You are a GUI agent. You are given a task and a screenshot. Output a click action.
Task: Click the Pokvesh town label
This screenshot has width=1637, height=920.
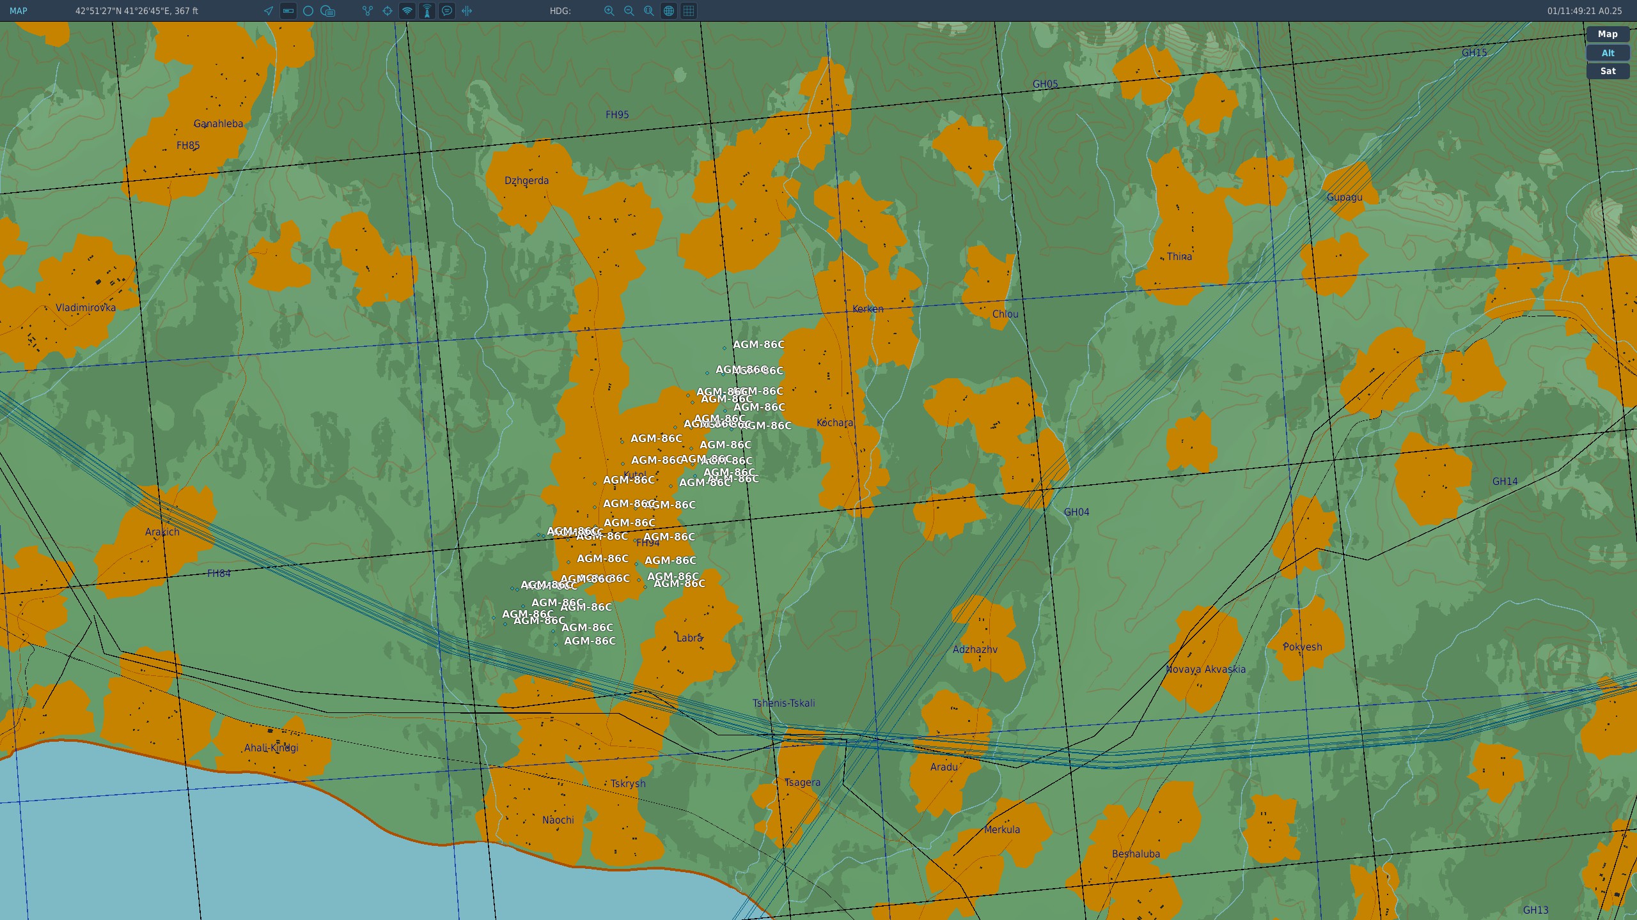pos(1303,647)
